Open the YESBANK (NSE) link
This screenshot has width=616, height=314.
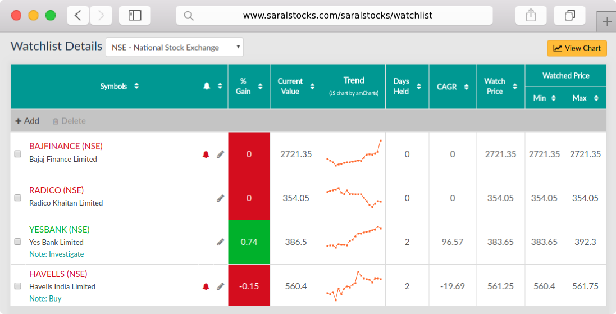point(60,230)
